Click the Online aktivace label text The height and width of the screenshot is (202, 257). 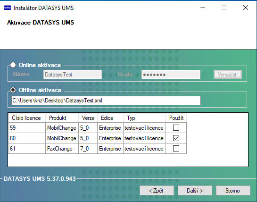pyautogui.click(x=40, y=65)
